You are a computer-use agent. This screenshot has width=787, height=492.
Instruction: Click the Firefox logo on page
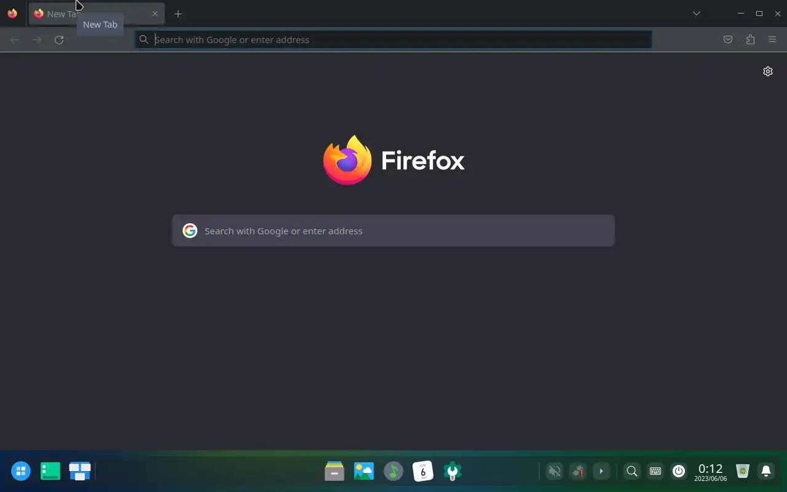coord(393,160)
